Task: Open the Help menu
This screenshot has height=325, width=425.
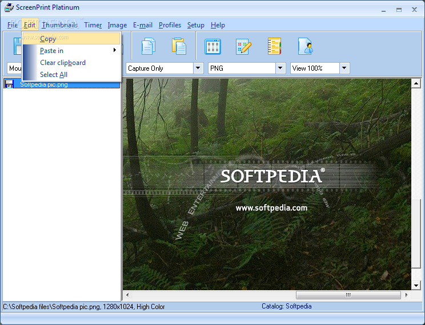Action: [218, 25]
